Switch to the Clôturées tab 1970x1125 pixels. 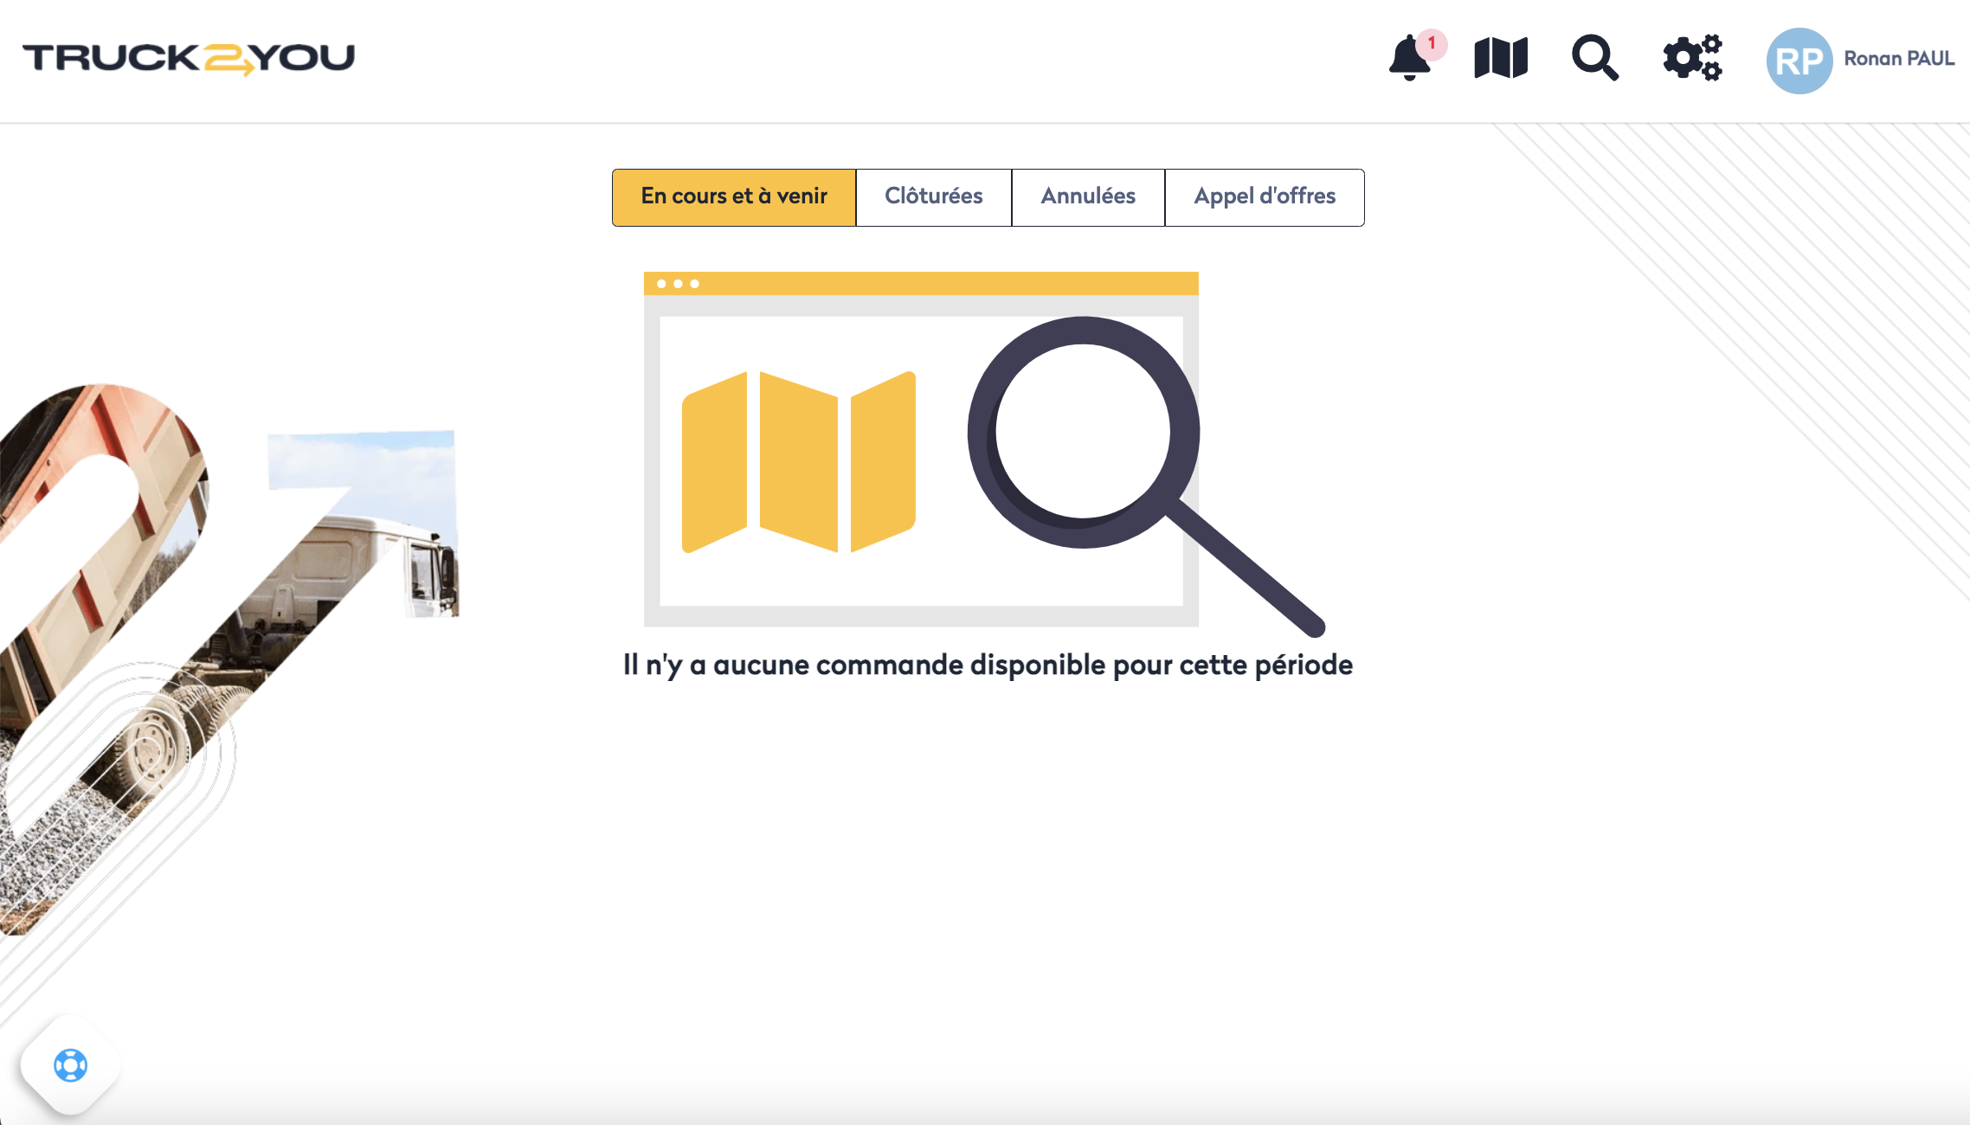tap(933, 197)
